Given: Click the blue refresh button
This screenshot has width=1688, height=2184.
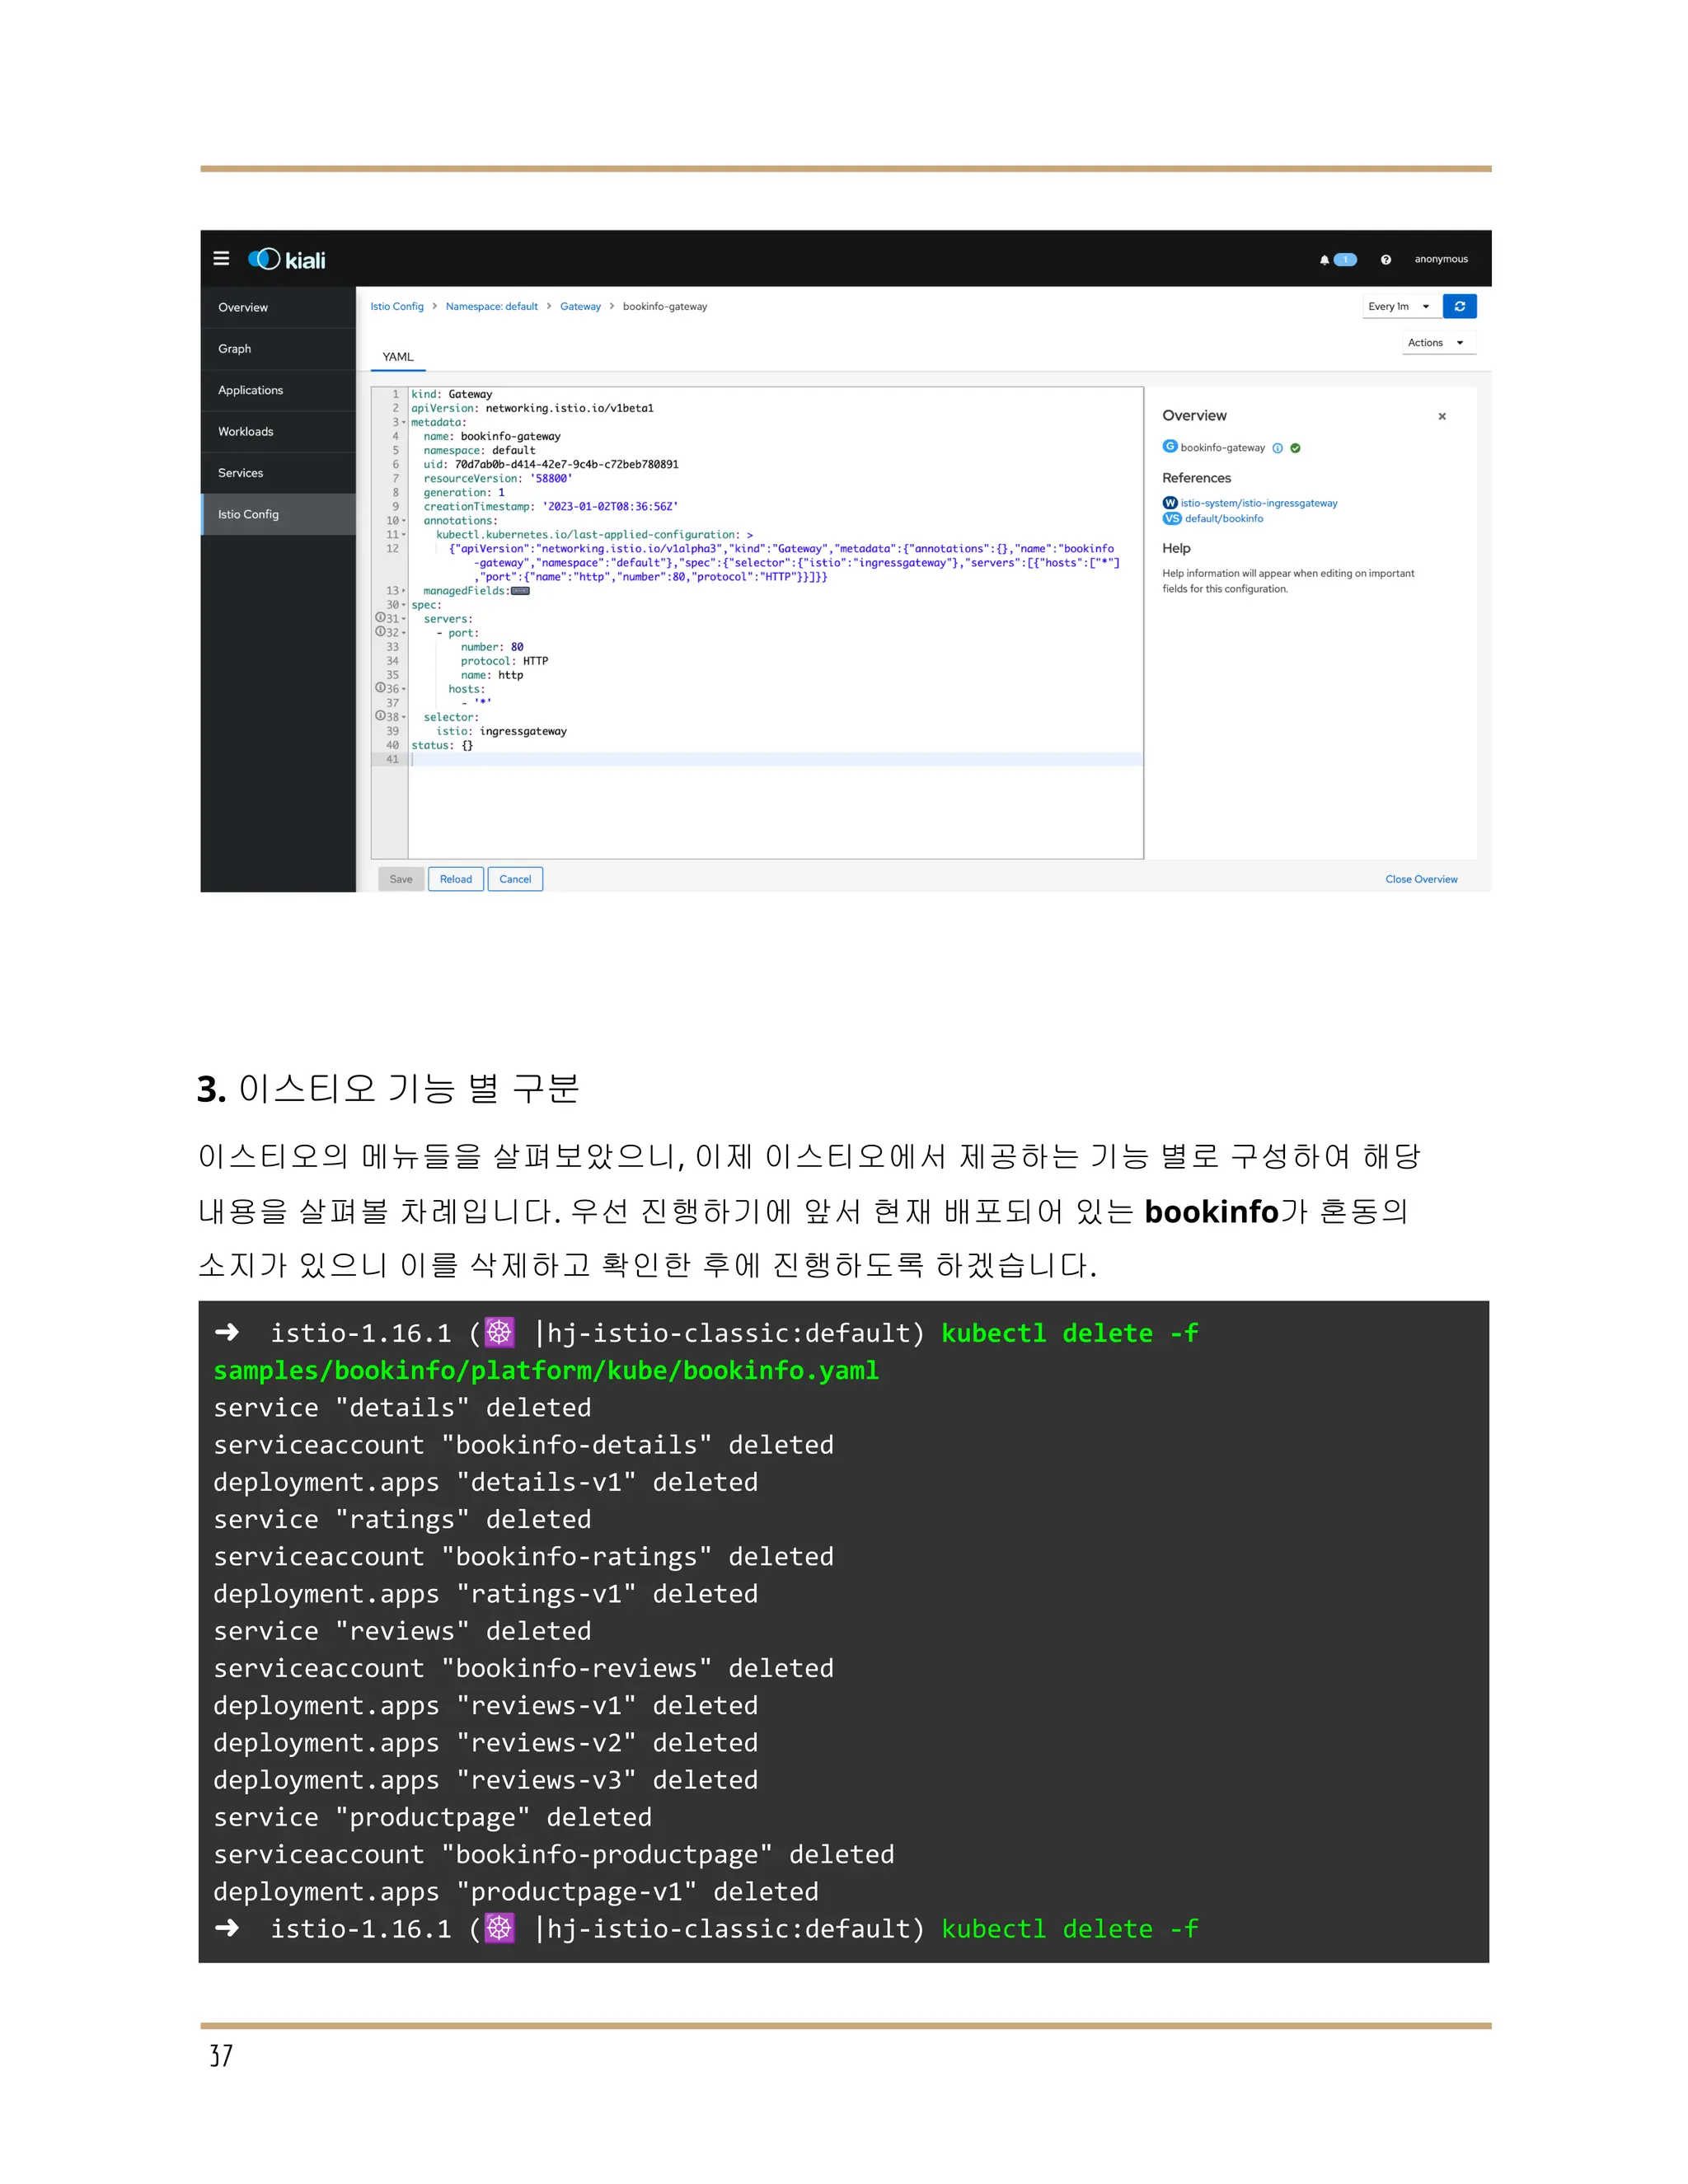Looking at the screenshot, I should [1459, 307].
